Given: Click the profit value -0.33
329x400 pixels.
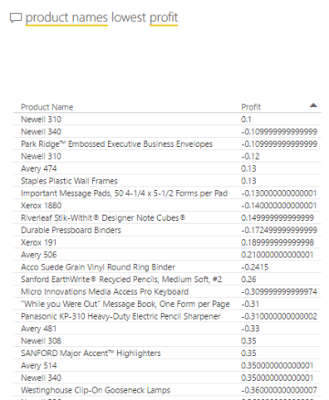Looking at the screenshot, I should [250, 329].
